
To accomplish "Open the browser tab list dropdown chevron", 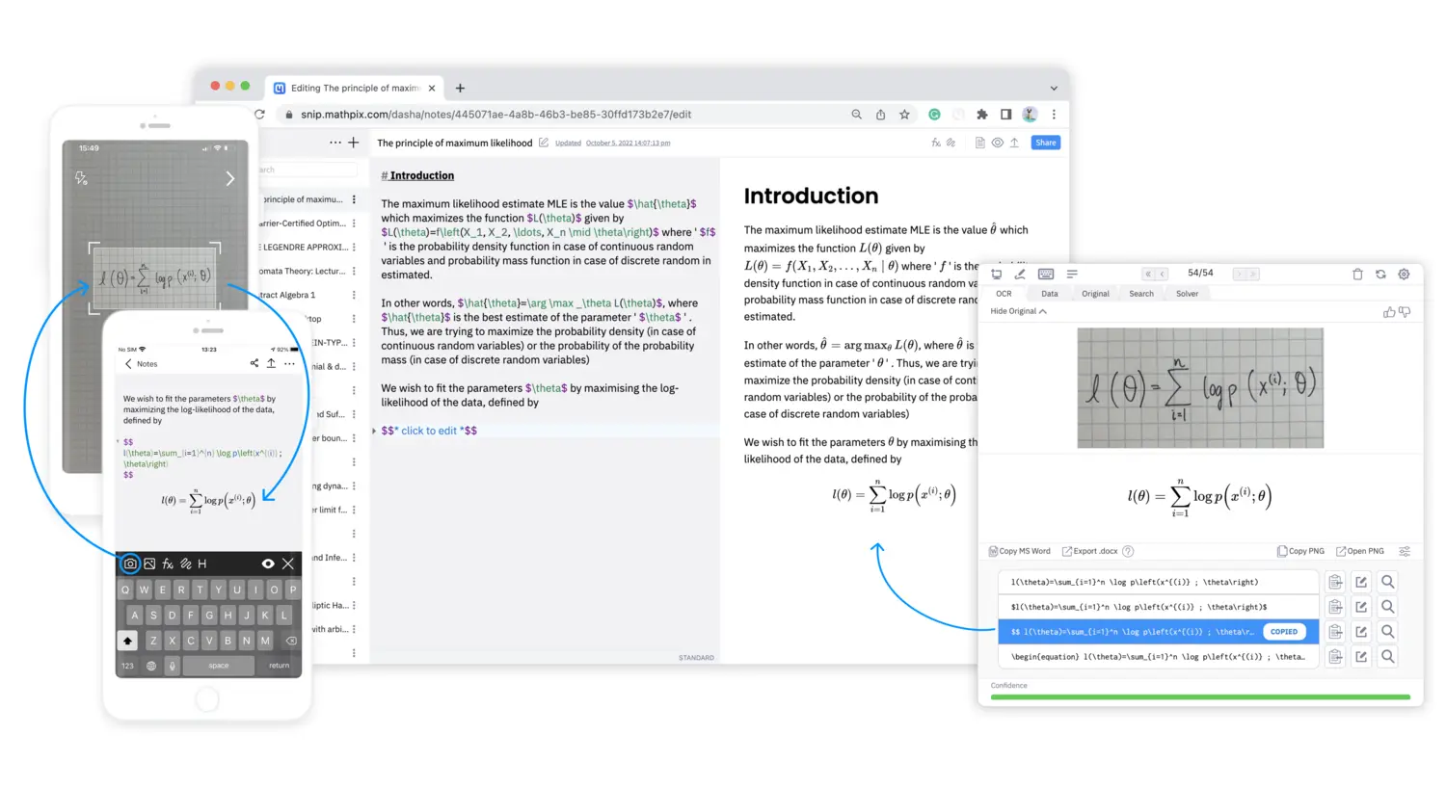I will click(1054, 87).
